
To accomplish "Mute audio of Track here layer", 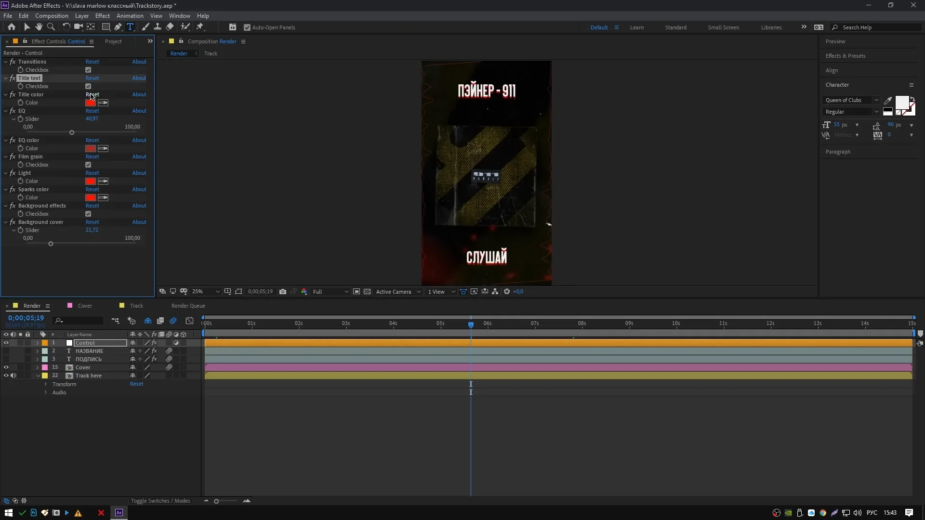I will point(13,376).
